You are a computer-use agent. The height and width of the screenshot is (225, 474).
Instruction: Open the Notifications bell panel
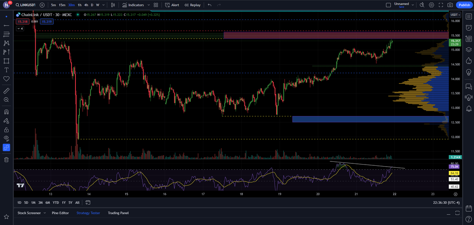point(469,108)
